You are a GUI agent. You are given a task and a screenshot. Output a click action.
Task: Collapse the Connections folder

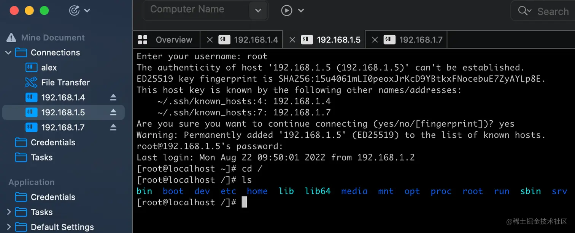8,52
